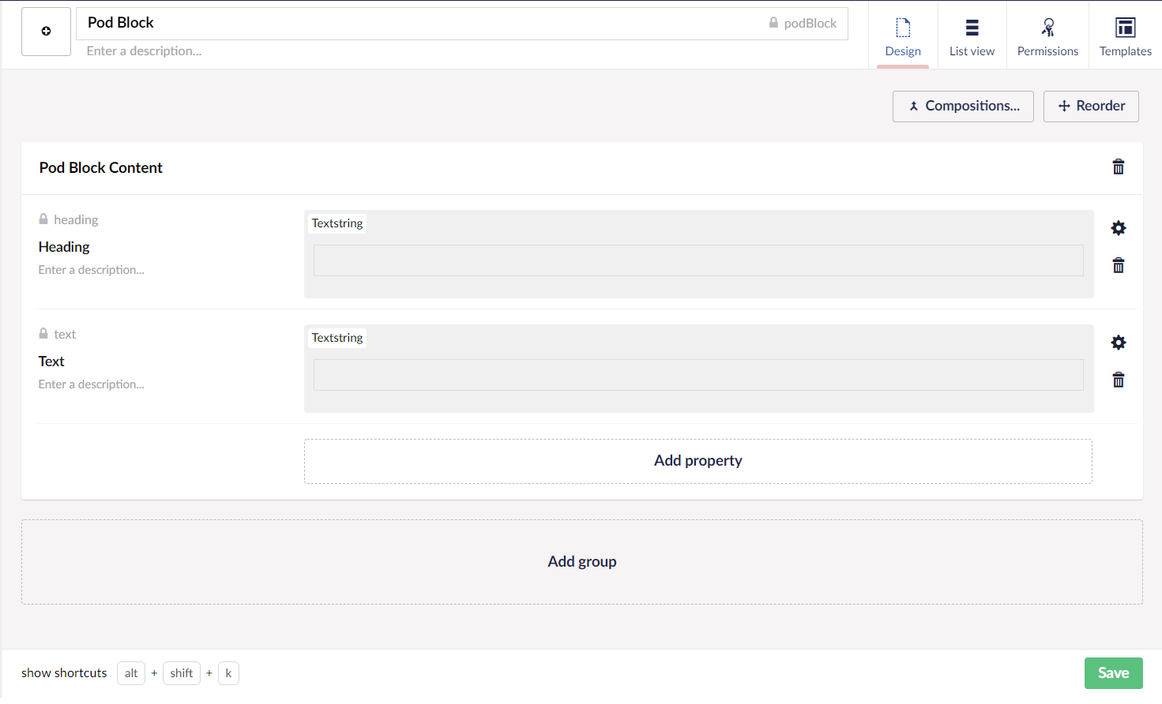Open the Compositions dialog
This screenshot has height=704, width=1162.
point(963,106)
